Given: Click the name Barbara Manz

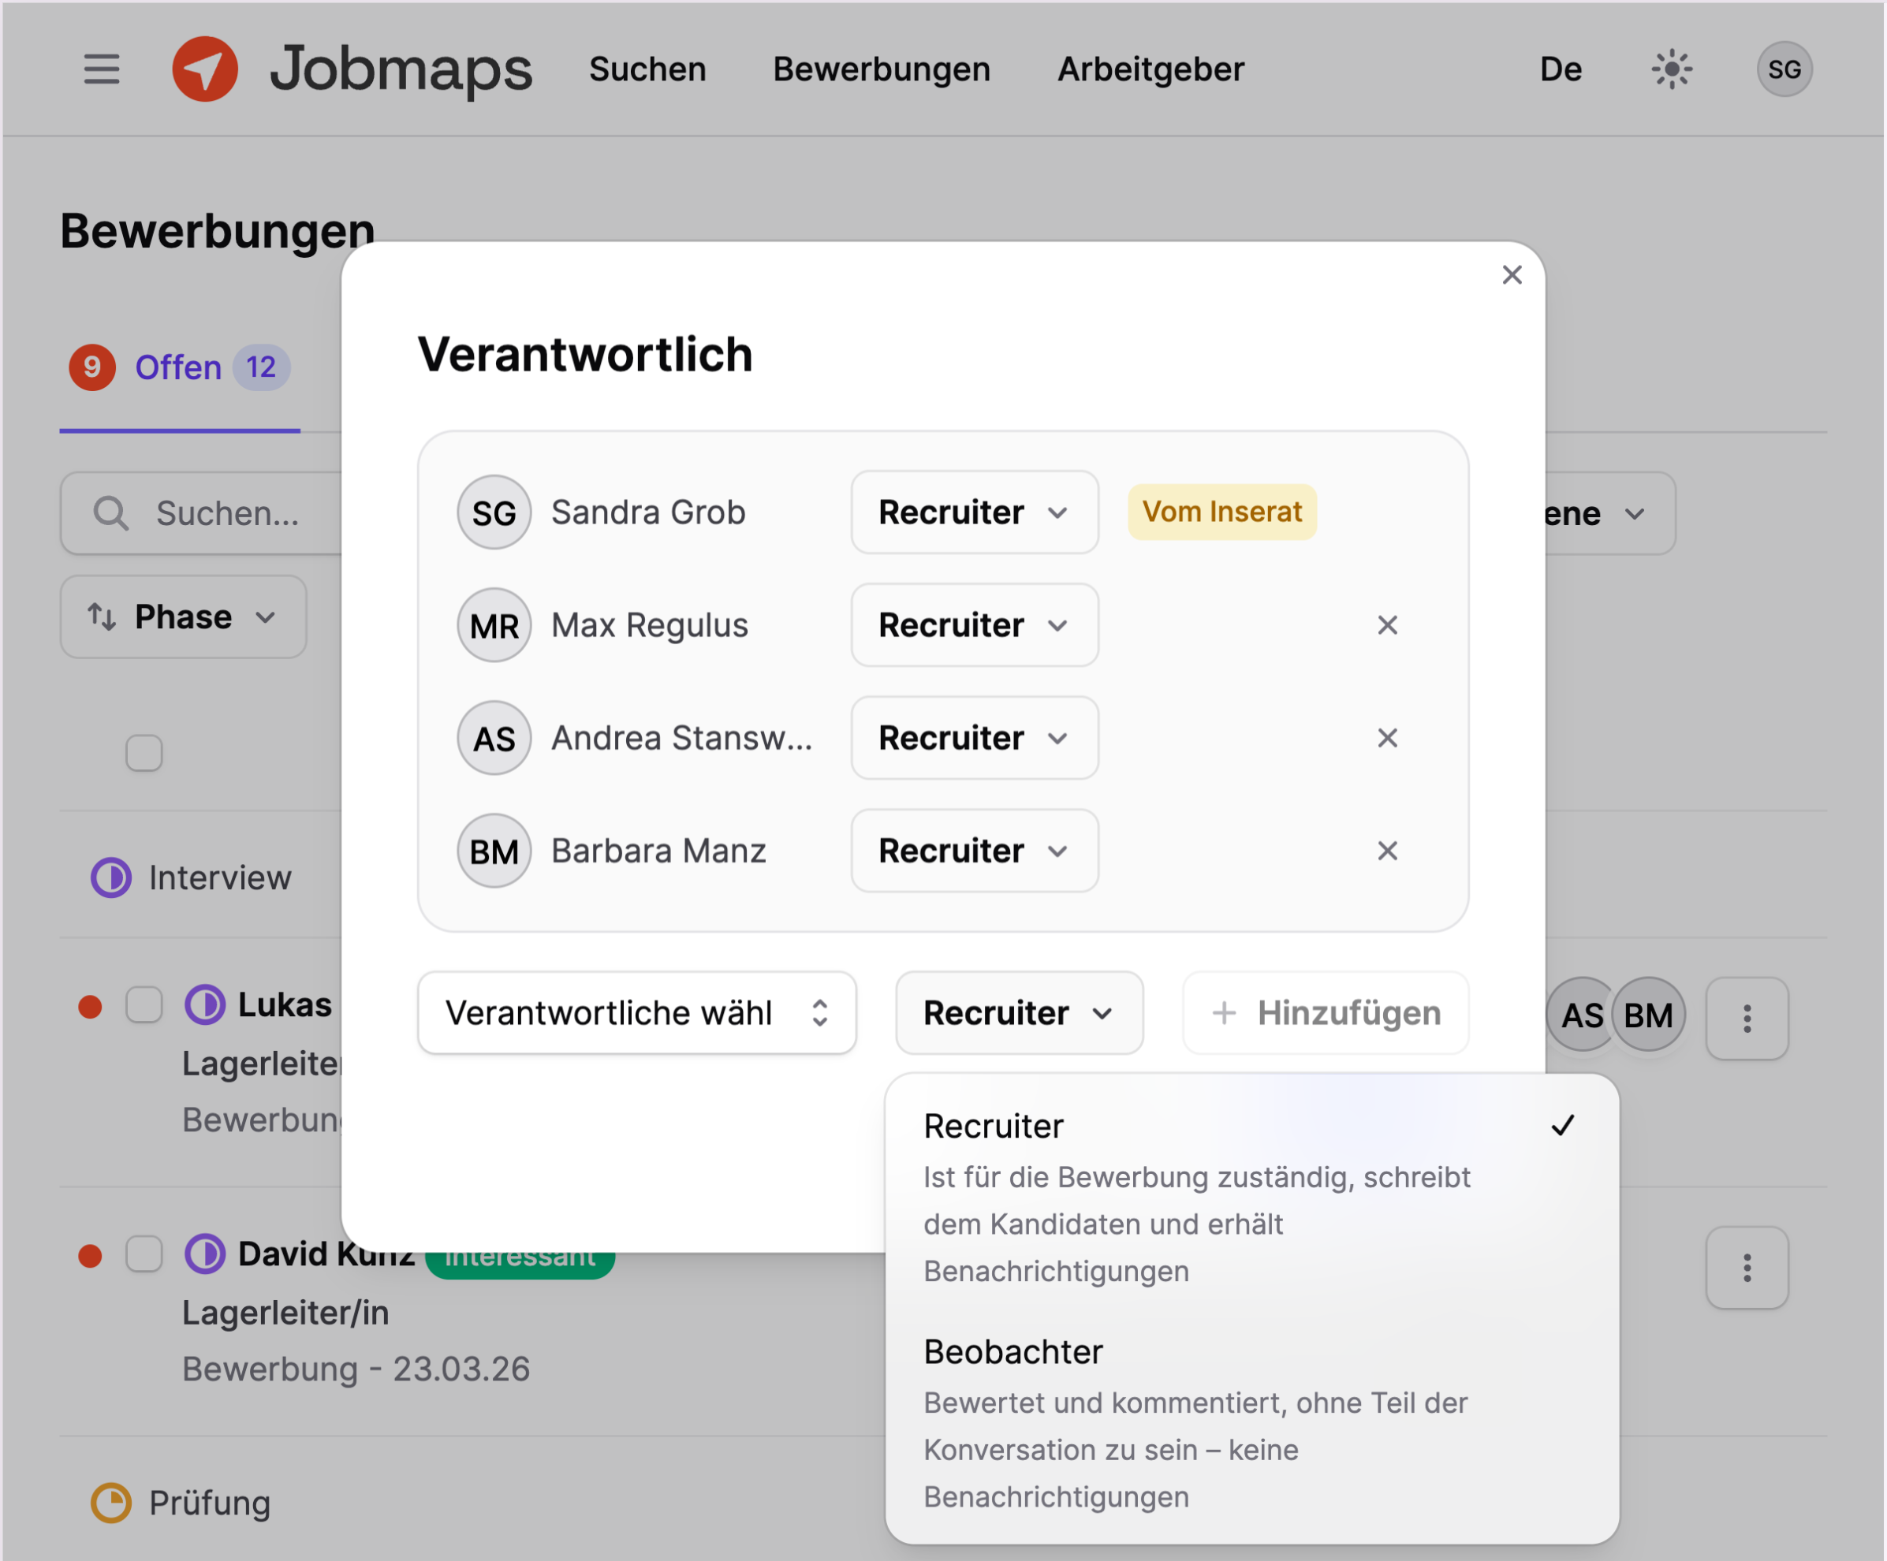Looking at the screenshot, I should click(658, 851).
